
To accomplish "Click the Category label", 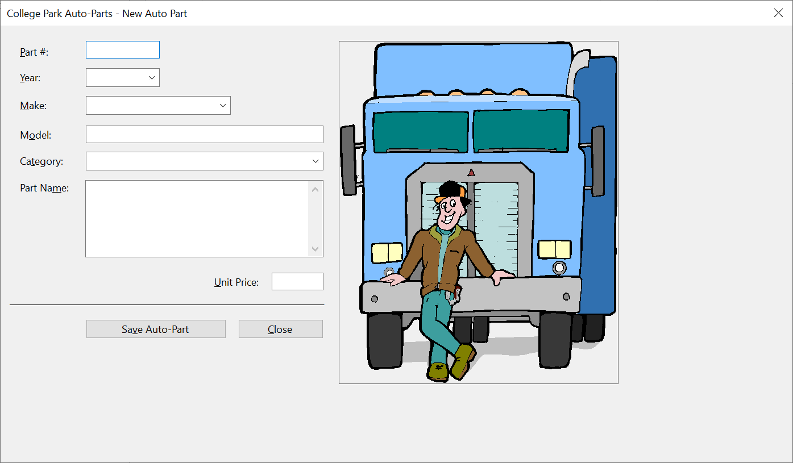I will pyautogui.click(x=41, y=162).
